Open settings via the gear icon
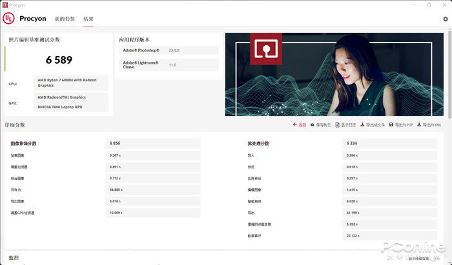The height and width of the screenshot is (265, 452). pos(446,19)
